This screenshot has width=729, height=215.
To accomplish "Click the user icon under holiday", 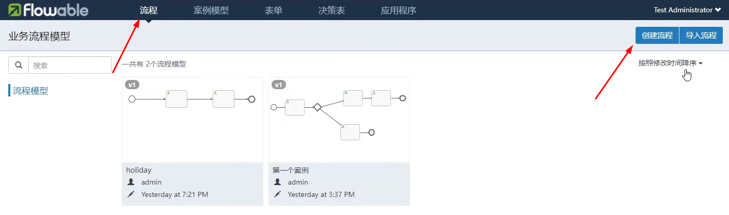I will tap(131, 182).
